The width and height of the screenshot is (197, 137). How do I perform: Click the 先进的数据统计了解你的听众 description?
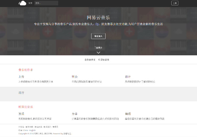[x=140, y=82]
